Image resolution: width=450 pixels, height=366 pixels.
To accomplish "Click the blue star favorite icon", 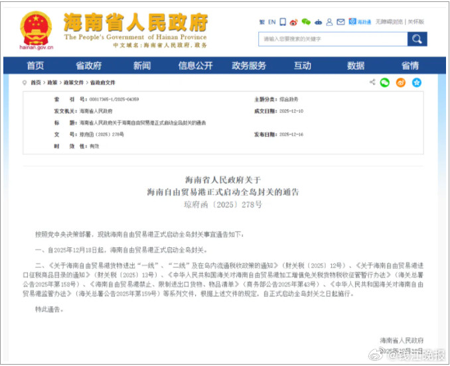I will click(x=417, y=82).
